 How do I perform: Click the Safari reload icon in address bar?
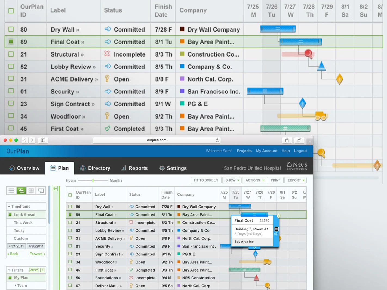(x=217, y=140)
